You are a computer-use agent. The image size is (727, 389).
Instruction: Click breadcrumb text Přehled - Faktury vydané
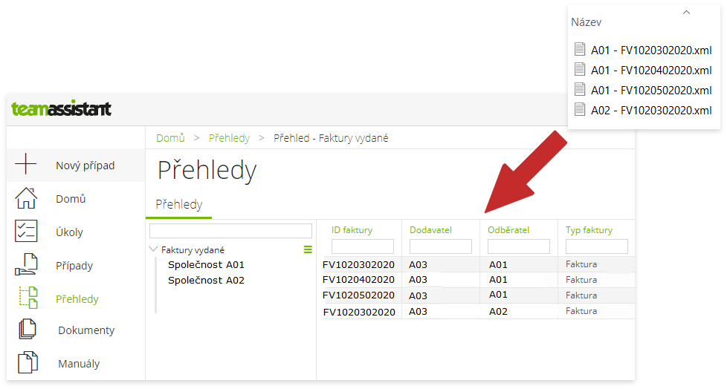tap(331, 138)
